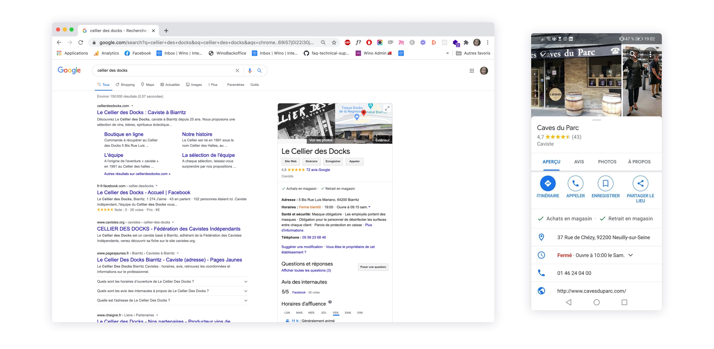The width and height of the screenshot is (714, 349).
Task: Tap the Android home circle
Action: click(x=596, y=302)
